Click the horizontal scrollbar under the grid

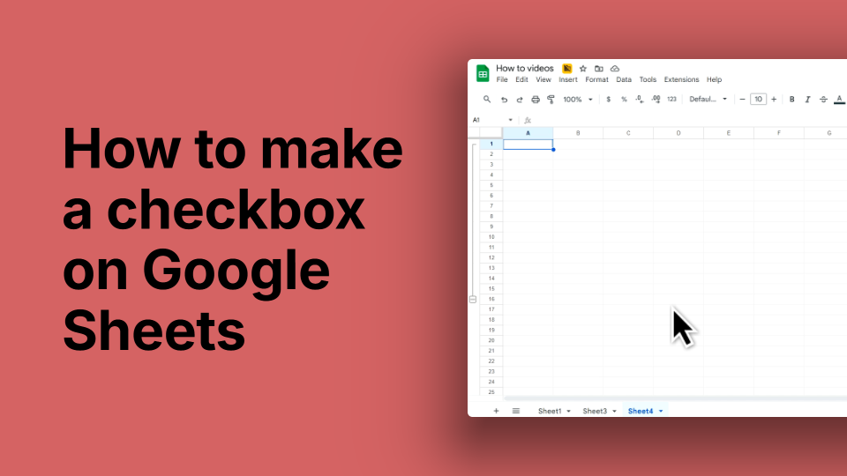point(675,398)
